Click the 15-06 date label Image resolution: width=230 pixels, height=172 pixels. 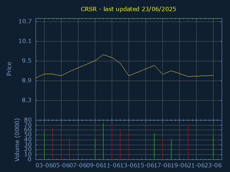click(x=146, y=166)
